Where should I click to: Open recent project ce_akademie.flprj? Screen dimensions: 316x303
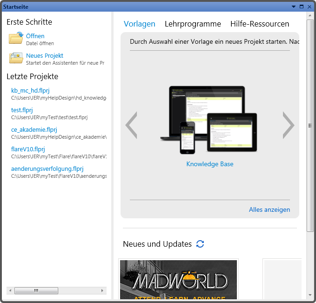pyautogui.click(x=34, y=129)
